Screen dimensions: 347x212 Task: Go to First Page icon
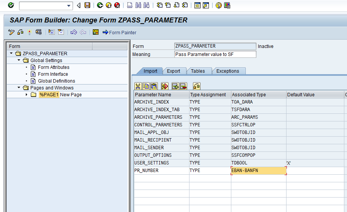pos(159,5)
